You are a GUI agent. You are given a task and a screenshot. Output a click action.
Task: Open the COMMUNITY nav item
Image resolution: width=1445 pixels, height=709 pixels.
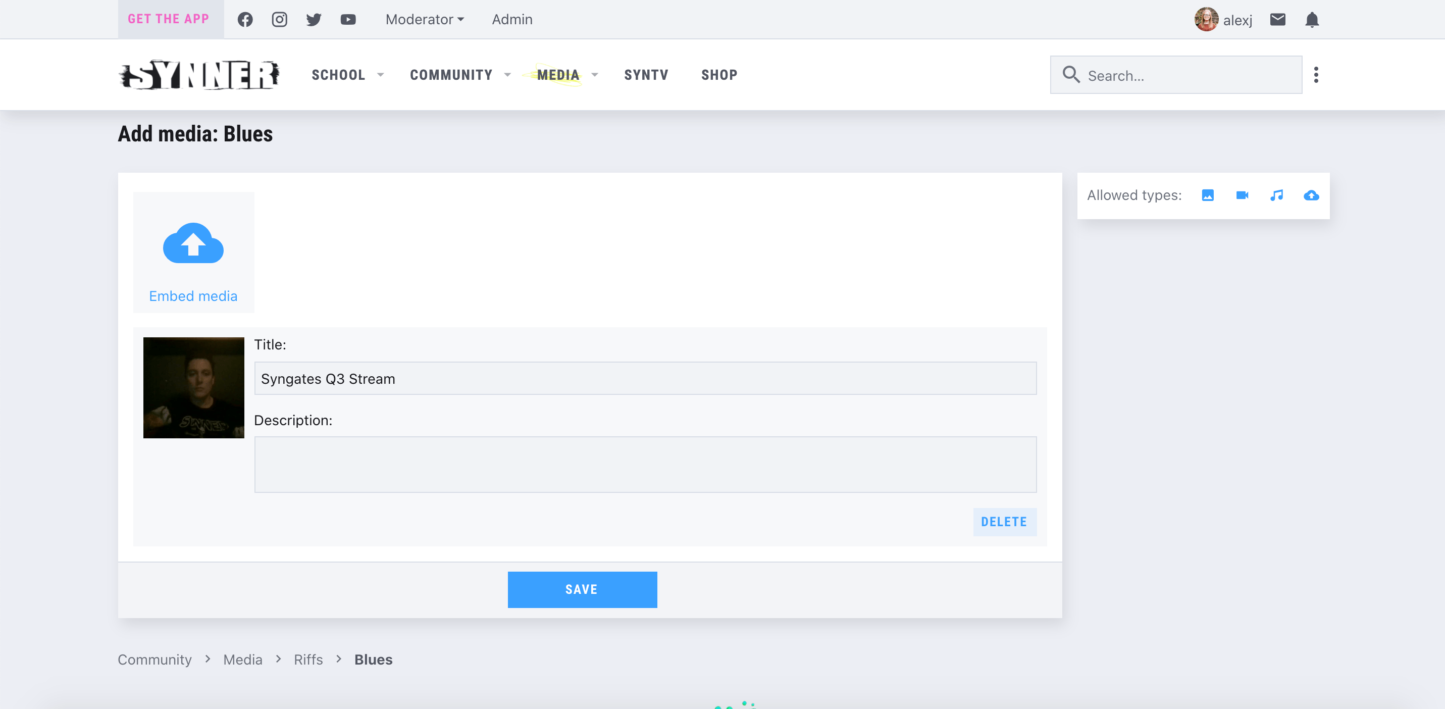451,75
